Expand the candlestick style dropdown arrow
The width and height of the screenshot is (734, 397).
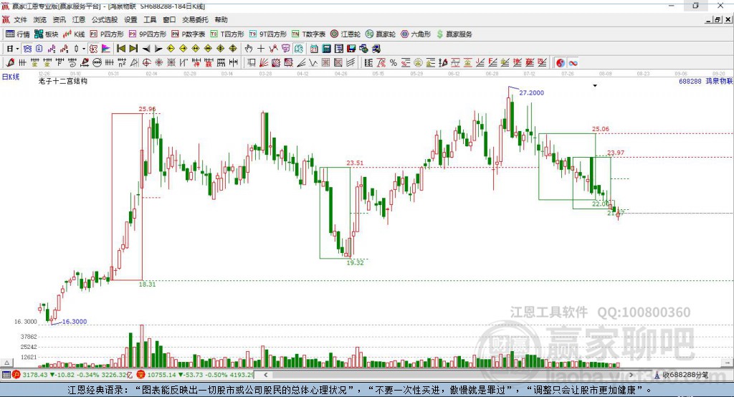84,49
